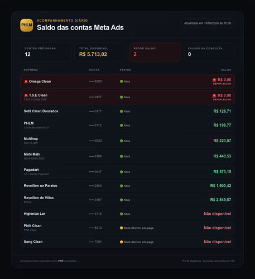Click the green status dot in Higieniza Lar row
This screenshot has width=255, height=279.
click(122, 214)
